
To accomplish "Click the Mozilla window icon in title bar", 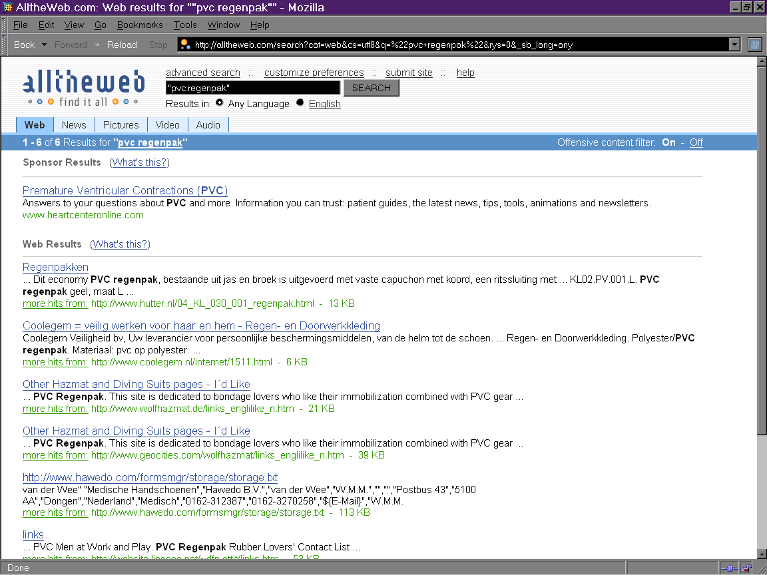I will click(x=8, y=7).
